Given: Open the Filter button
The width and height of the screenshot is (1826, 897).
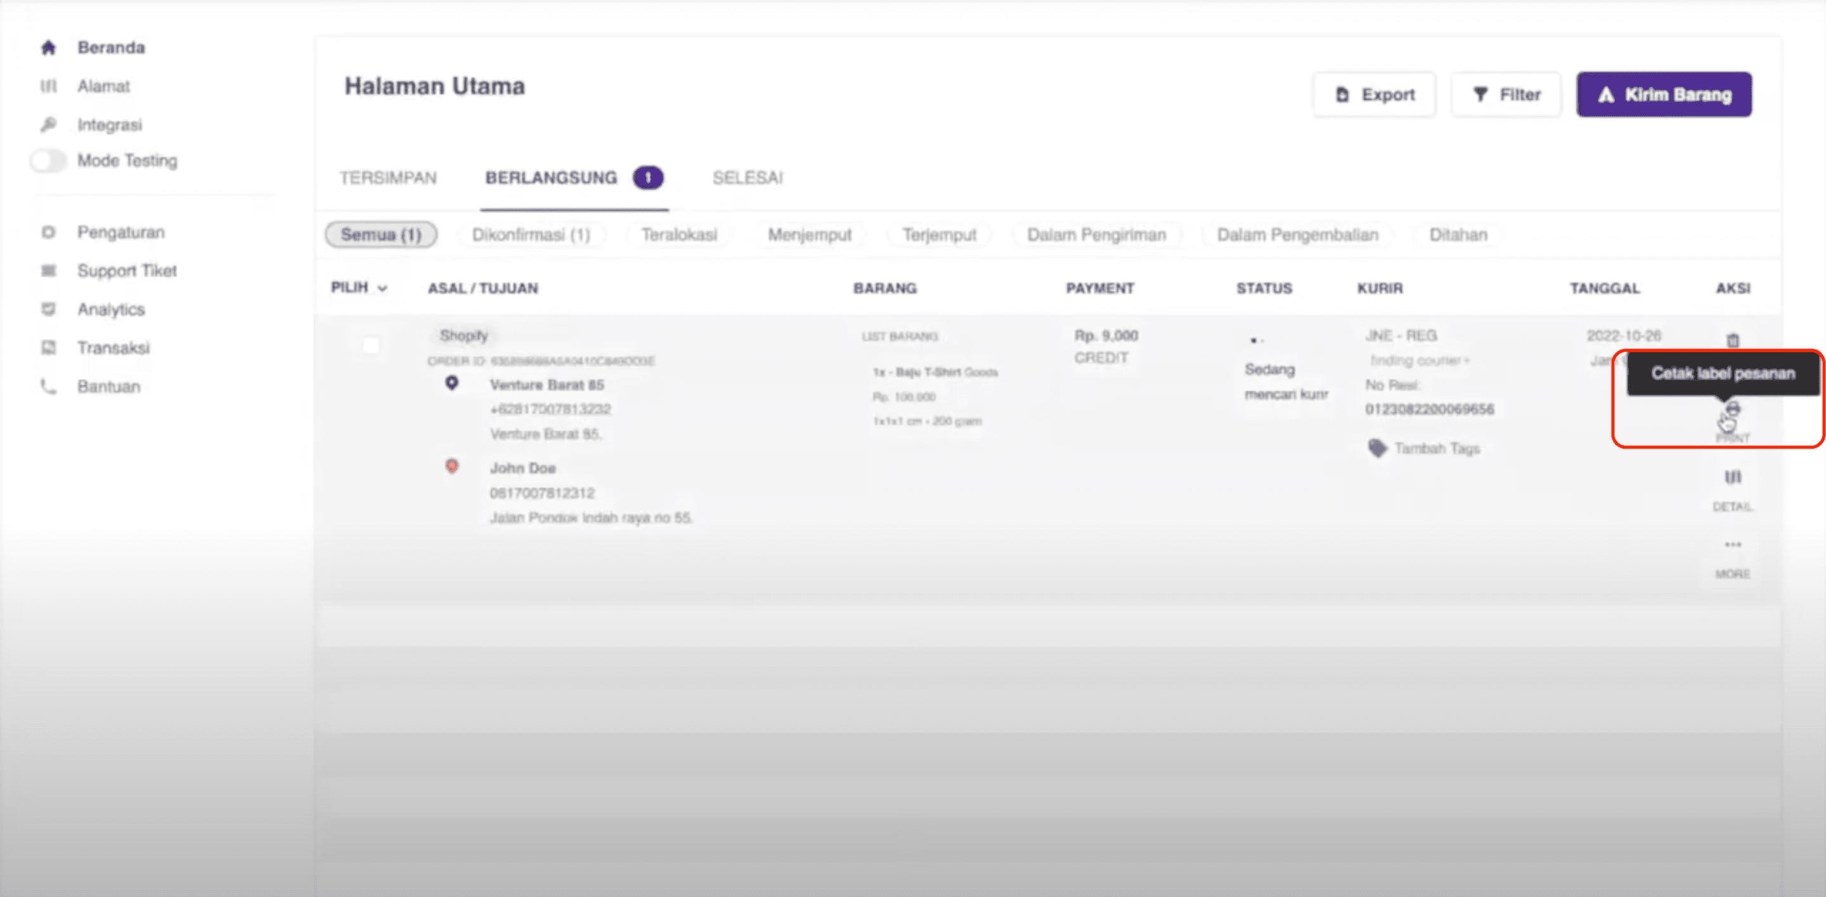Looking at the screenshot, I should [x=1506, y=94].
